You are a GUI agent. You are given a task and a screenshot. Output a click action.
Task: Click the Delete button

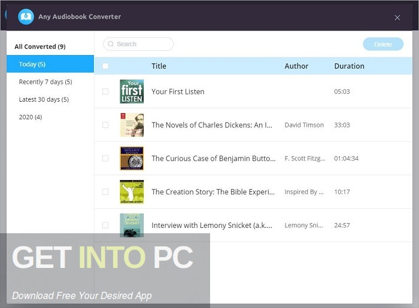383,44
